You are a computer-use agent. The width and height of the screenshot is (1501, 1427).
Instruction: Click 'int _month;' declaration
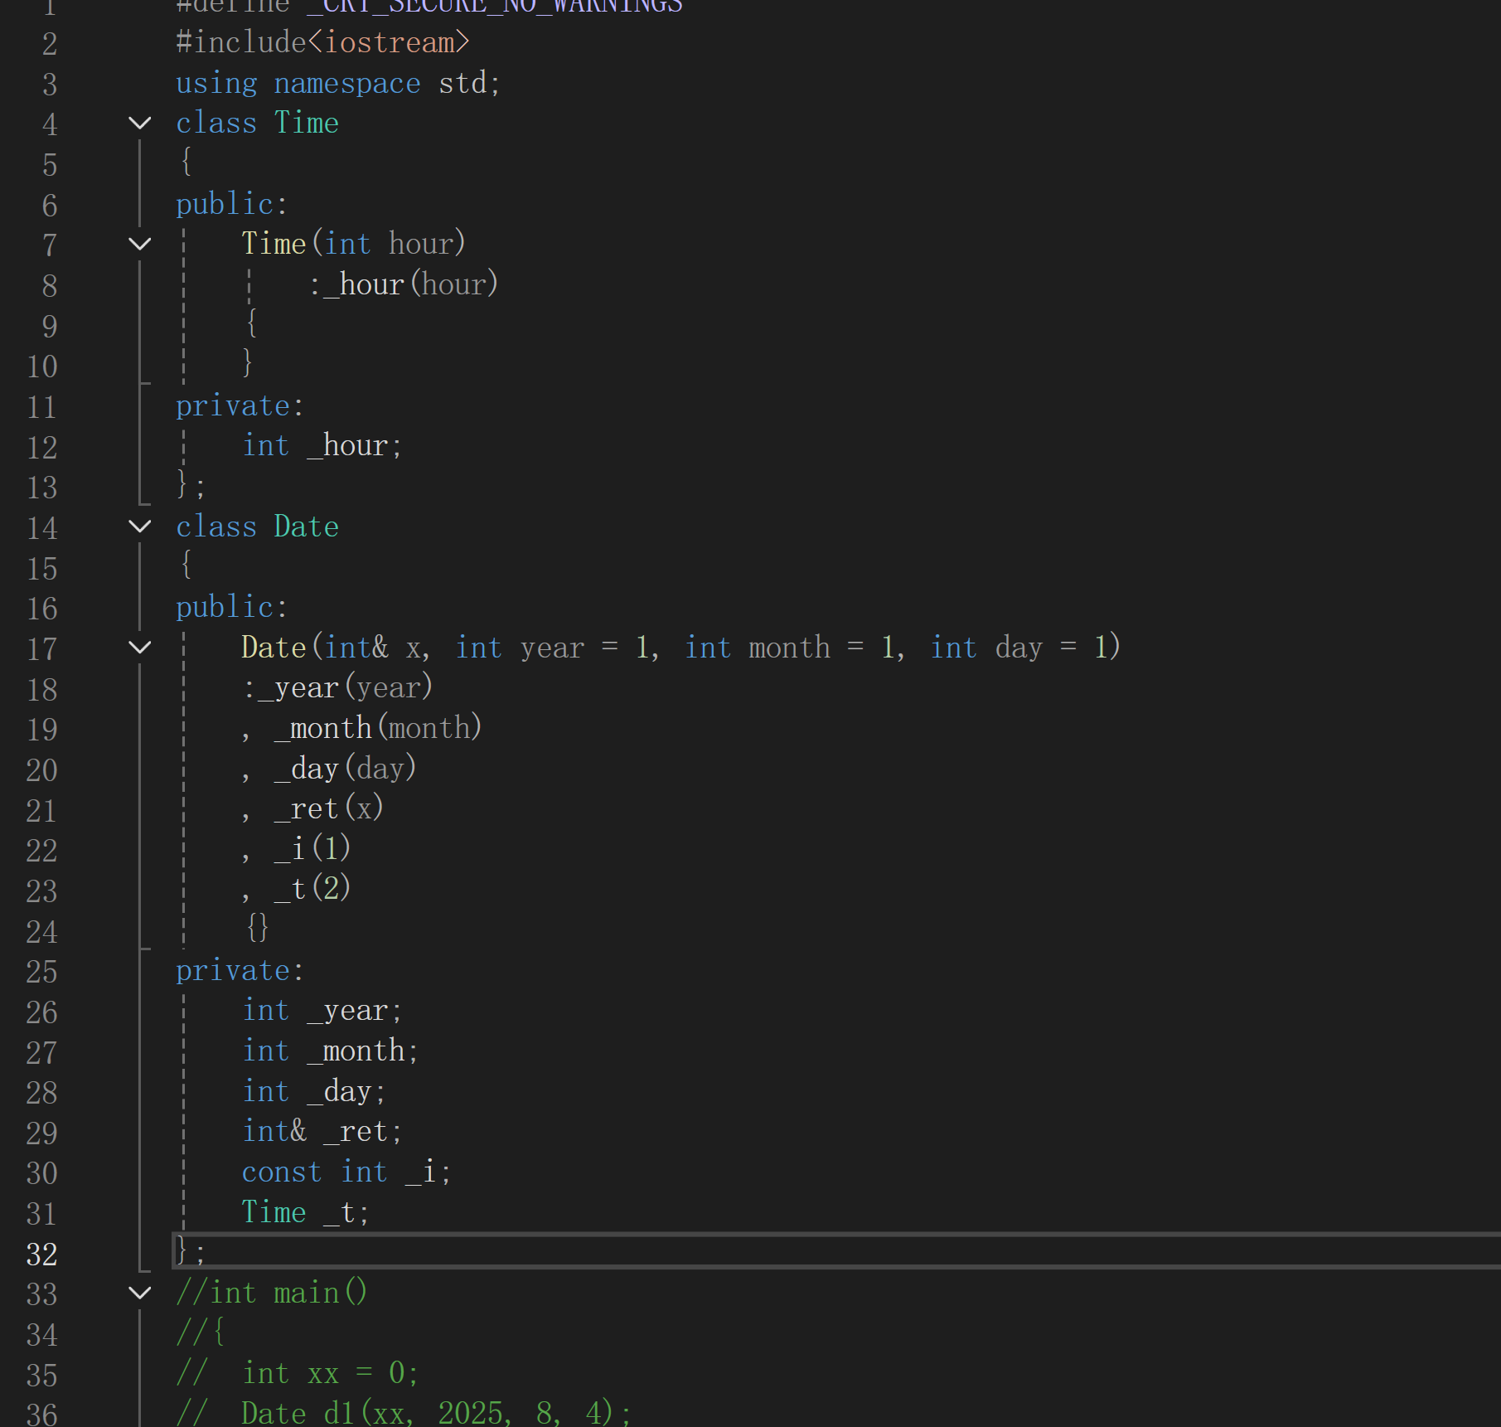331,1051
